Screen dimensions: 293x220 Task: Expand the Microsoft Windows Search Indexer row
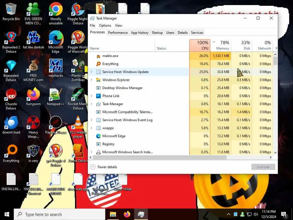pyautogui.click(x=91, y=152)
